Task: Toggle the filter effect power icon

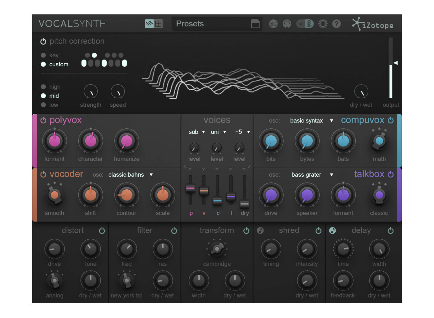Action: (x=174, y=231)
